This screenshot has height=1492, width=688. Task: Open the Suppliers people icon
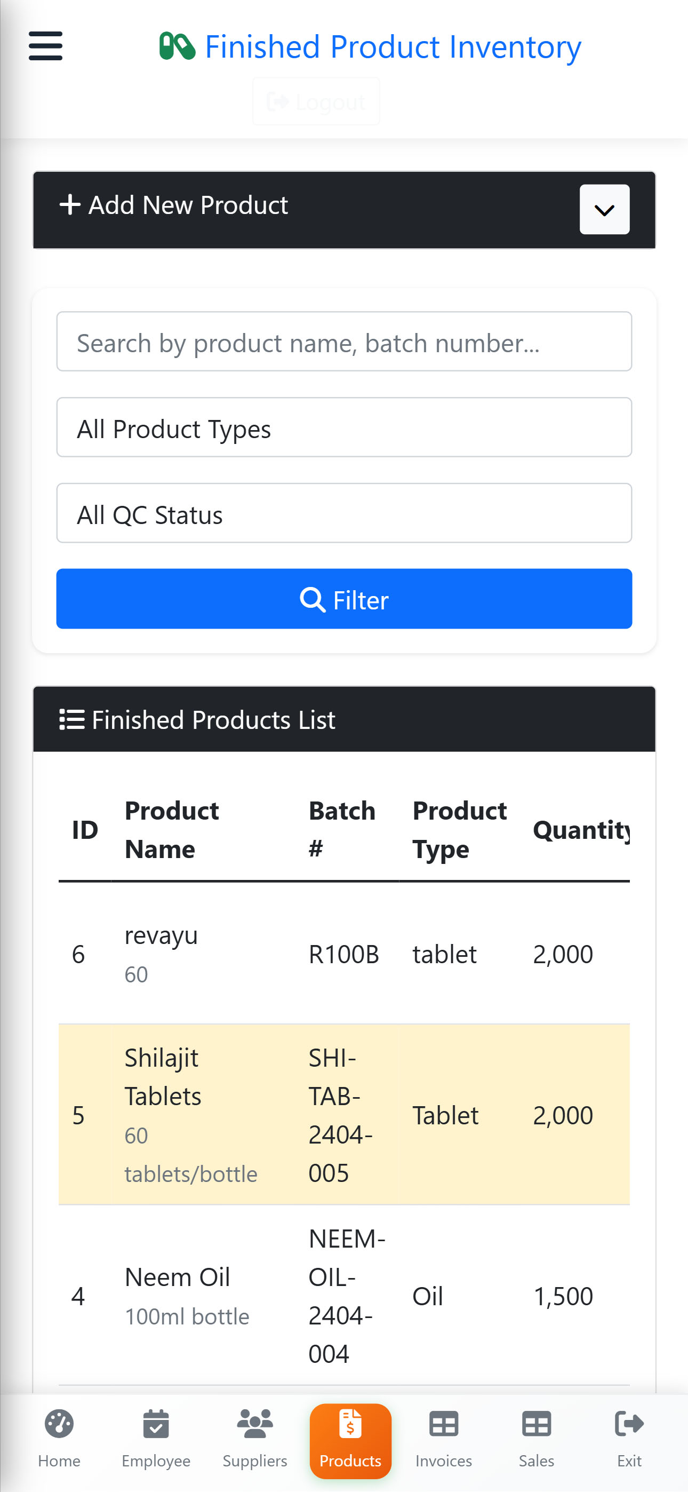[x=255, y=1424]
